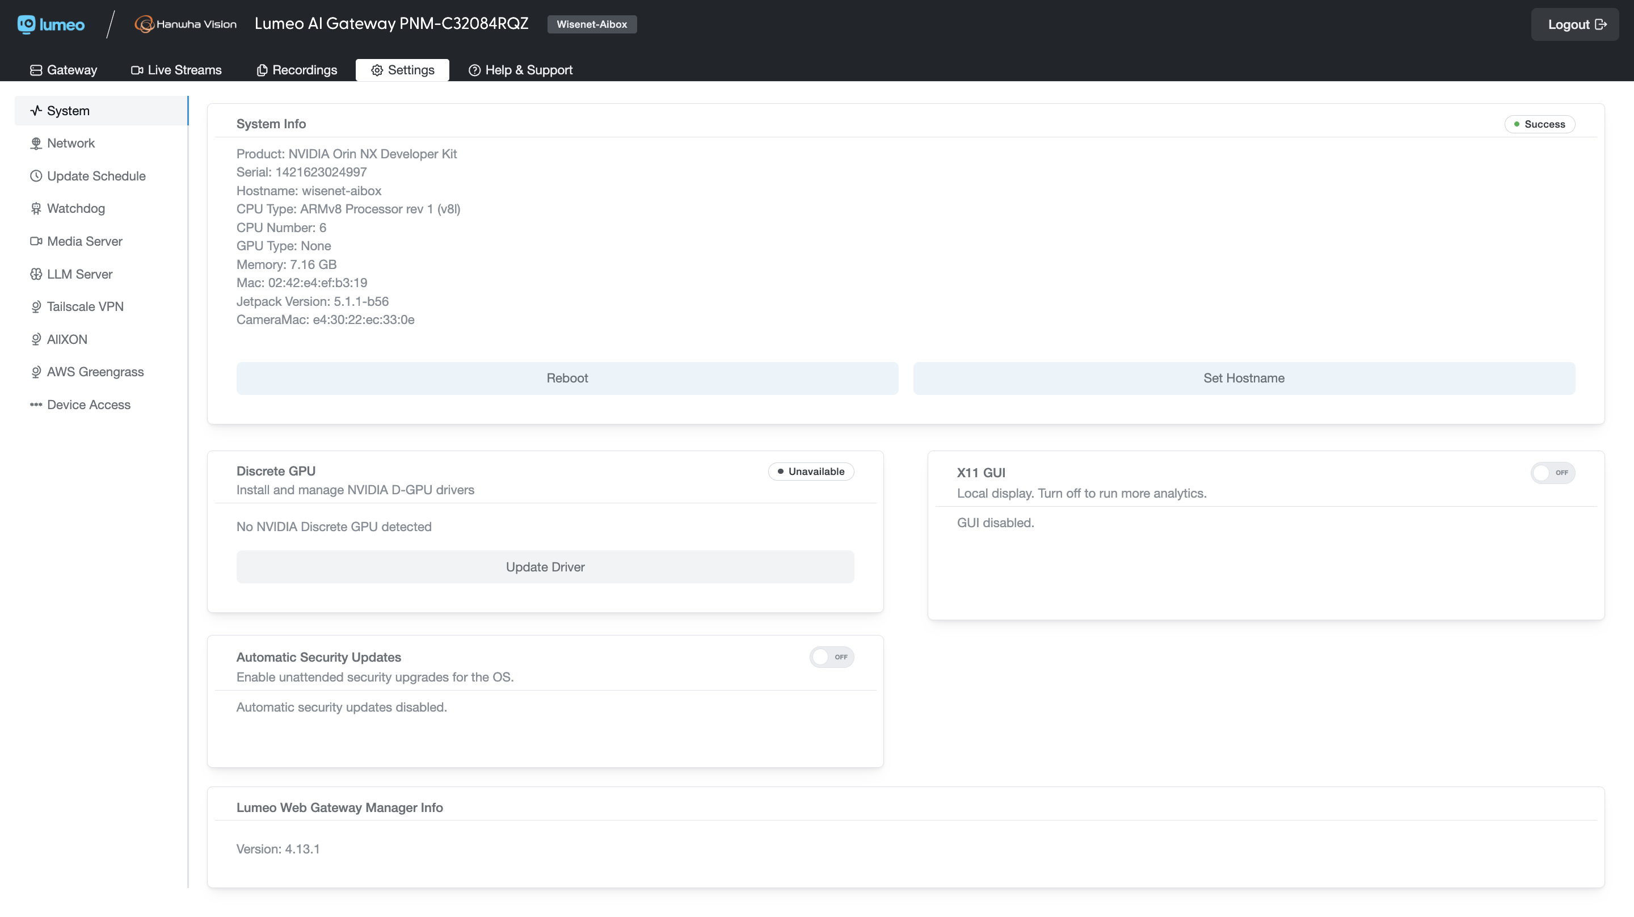Click the Update Driver button
The image size is (1634, 917).
tap(545, 567)
